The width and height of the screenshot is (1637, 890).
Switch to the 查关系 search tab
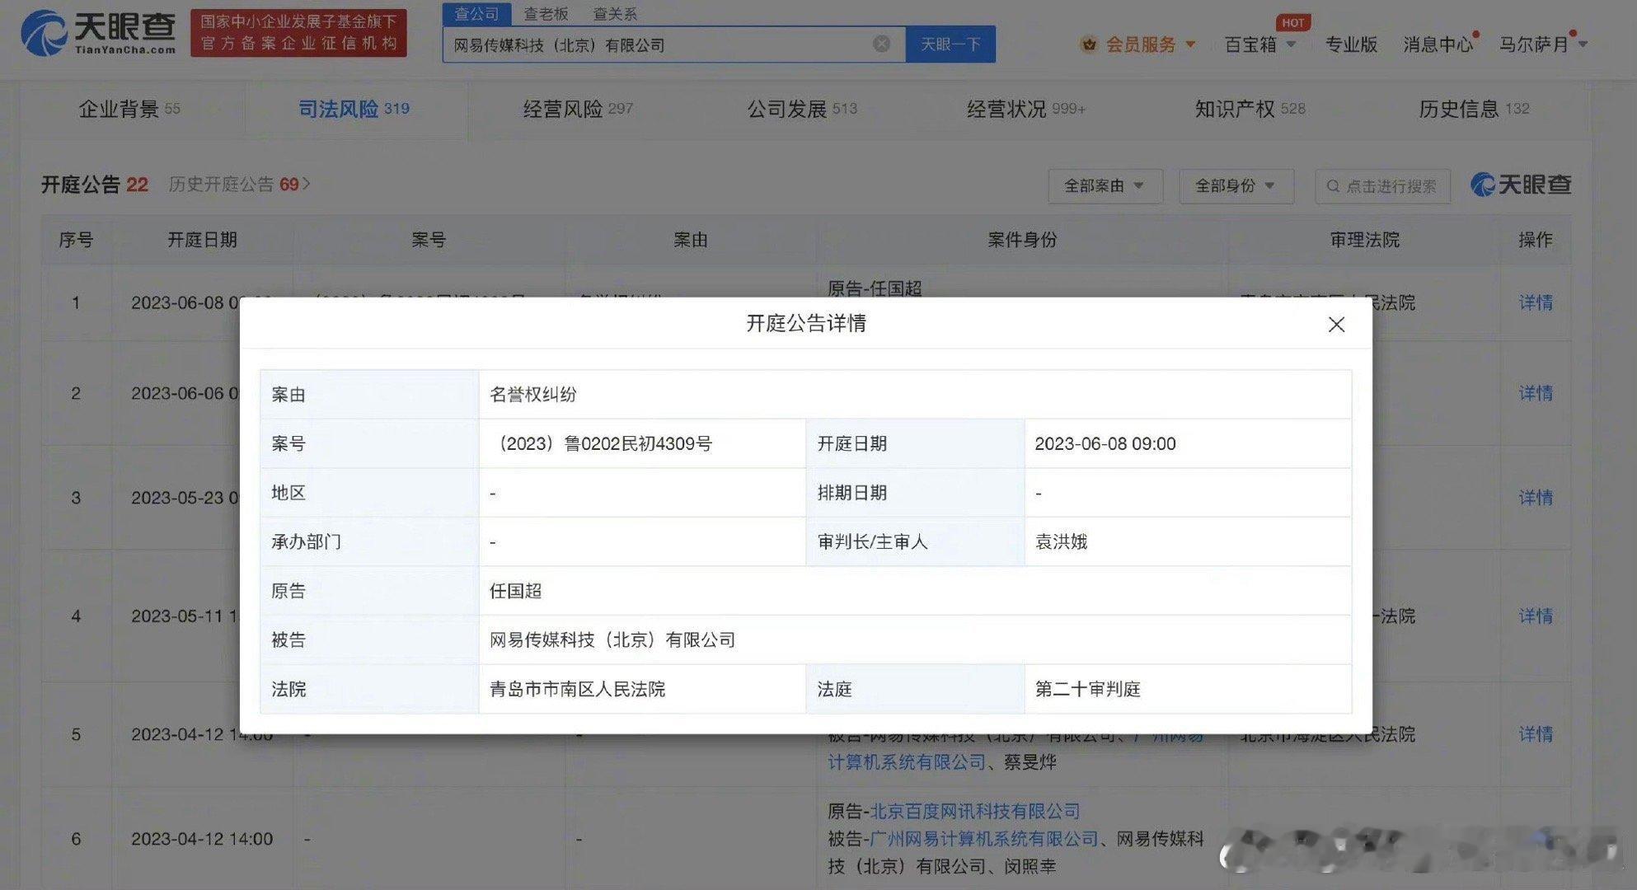pyautogui.click(x=615, y=14)
